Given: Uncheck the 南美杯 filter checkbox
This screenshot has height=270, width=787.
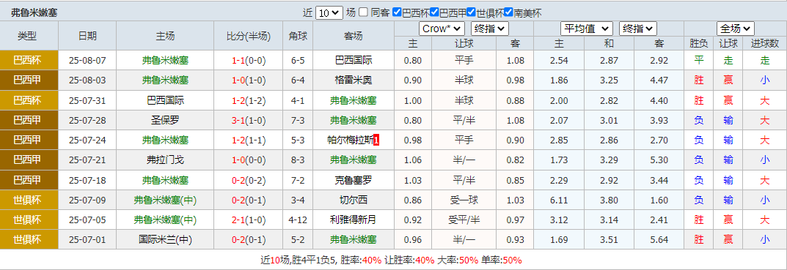Looking at the screenshot, I should coord(508,12).
